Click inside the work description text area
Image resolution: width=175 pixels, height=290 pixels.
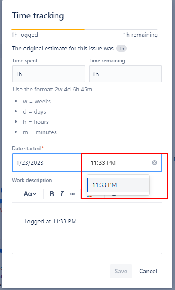pos(87,228)
